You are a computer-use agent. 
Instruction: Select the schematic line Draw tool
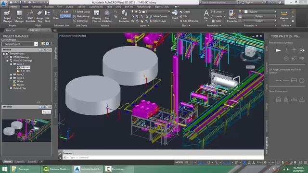point(56,15)
